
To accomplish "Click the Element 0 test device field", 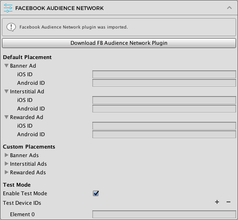I will (x=164, y=214).
